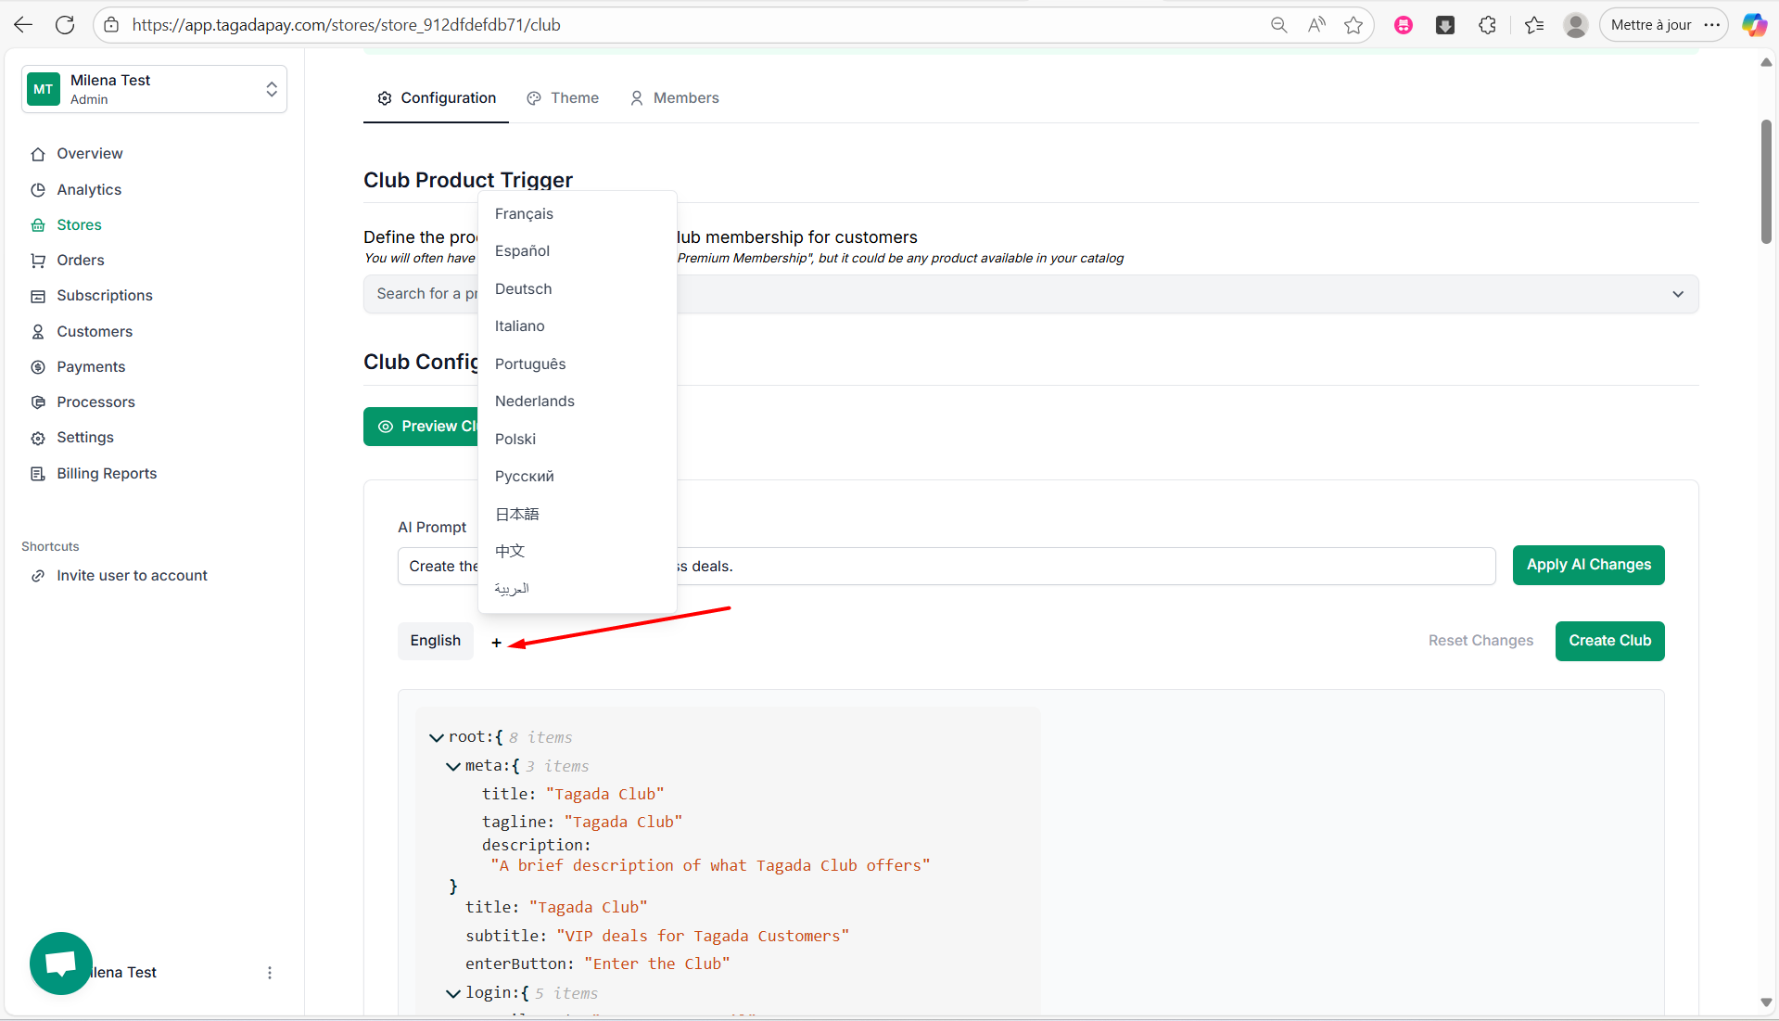
Task: Select Italiano from language list
Action: click(x=577, y=326)
